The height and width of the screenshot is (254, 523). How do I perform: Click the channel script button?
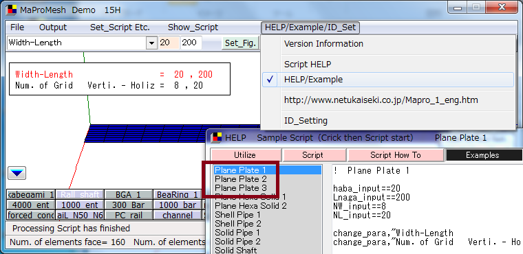(x=177, y=215)
